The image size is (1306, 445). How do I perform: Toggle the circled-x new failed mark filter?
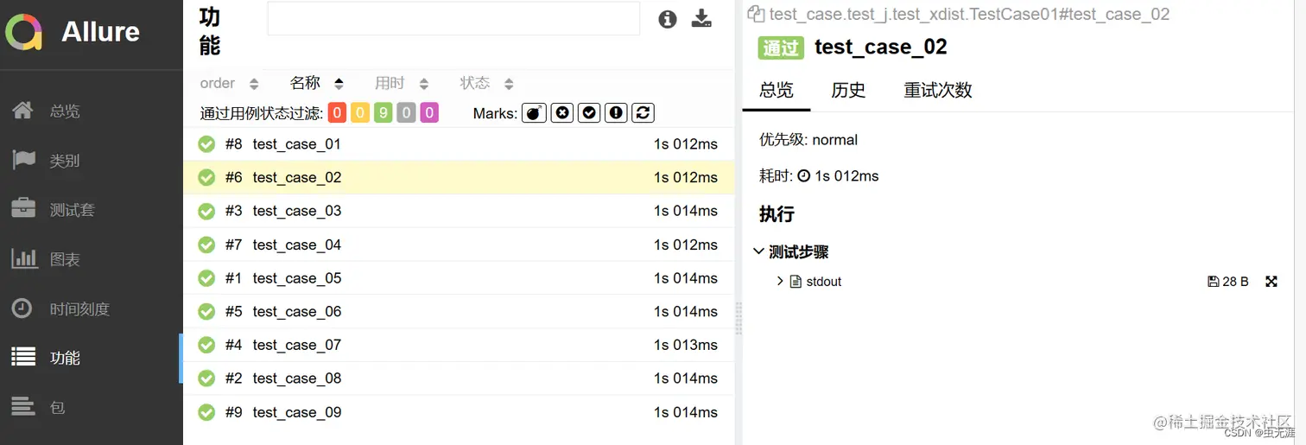coord(562,113)
